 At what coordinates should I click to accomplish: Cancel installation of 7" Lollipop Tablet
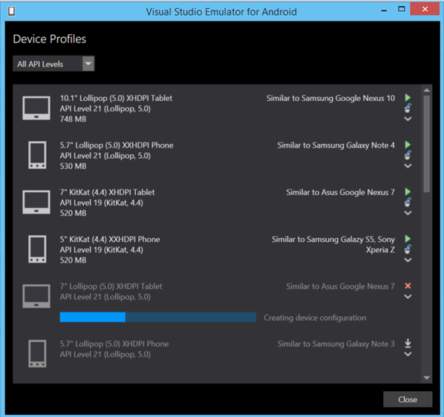click(408, 286)
